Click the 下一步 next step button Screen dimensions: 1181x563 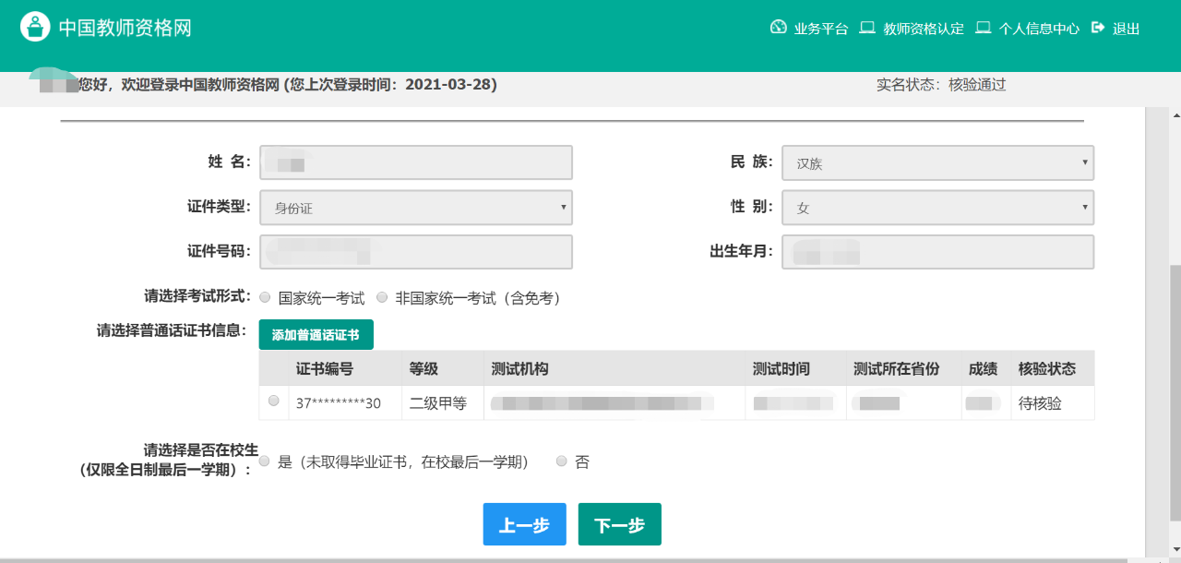[619, 525]
